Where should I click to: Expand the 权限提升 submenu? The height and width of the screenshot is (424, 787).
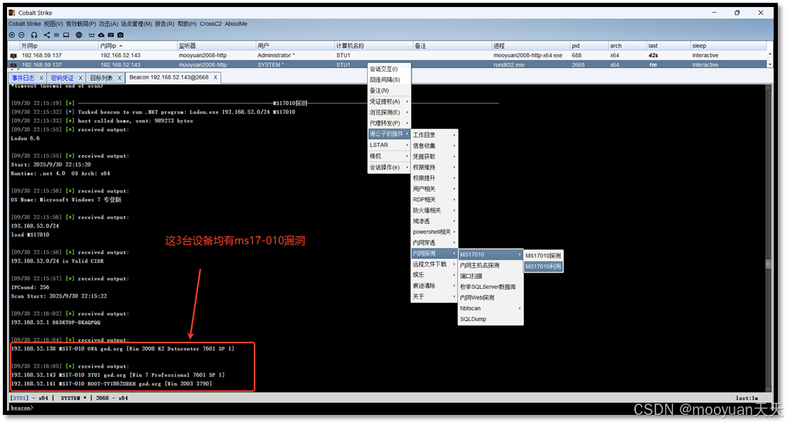(434, 178)
